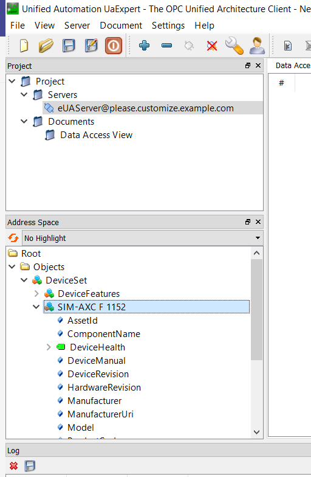Select the Documents tree item
This screenshot has width=311, height=477.
click(71, 122)
